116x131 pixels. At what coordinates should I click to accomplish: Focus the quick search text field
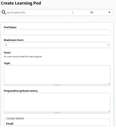tap(39, 12)
